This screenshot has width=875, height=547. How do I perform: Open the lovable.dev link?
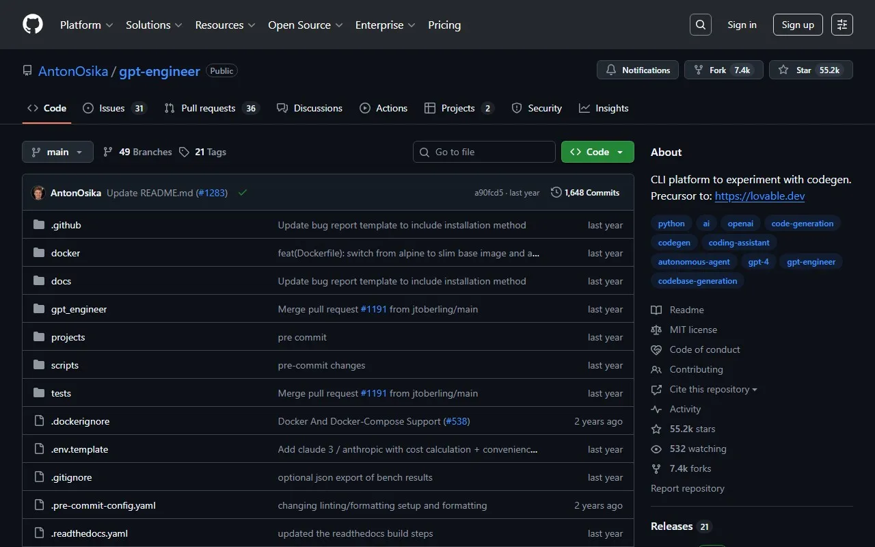click(759, 196)
